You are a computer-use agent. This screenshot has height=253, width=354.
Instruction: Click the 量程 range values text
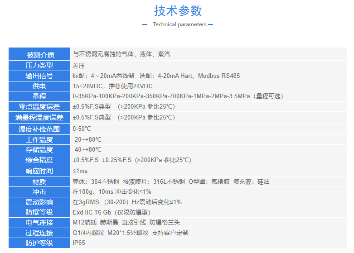coord(178,96)
